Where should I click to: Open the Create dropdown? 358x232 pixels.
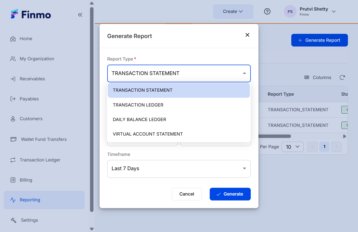(x=233, y=11)
